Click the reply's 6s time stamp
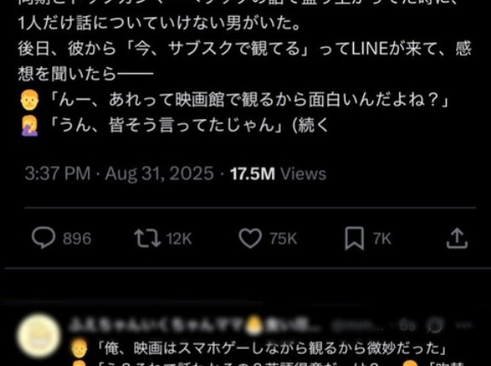491x366 pixels. [x=407, y=326]
